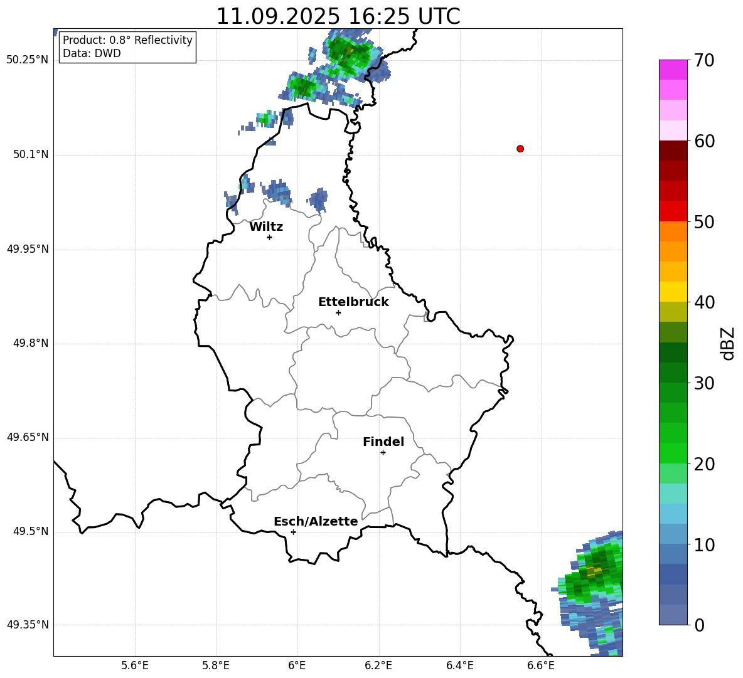Click the cross marker below the Esch/Alzette label
743x678 pixels.
(293, 532)
